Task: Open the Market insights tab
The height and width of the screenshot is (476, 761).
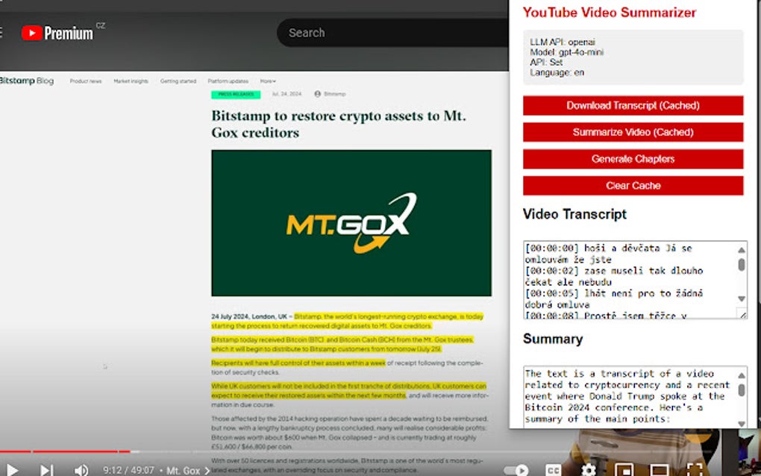Action: 131,81
